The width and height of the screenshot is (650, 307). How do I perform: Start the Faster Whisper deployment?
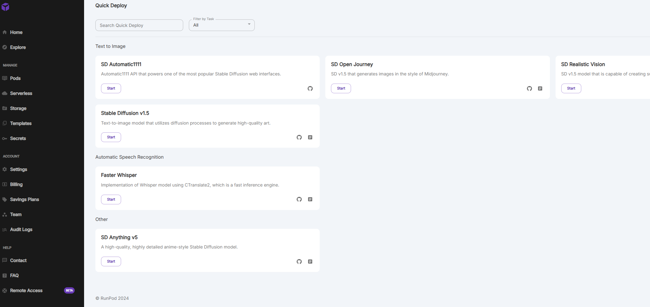tap(111, 199)
